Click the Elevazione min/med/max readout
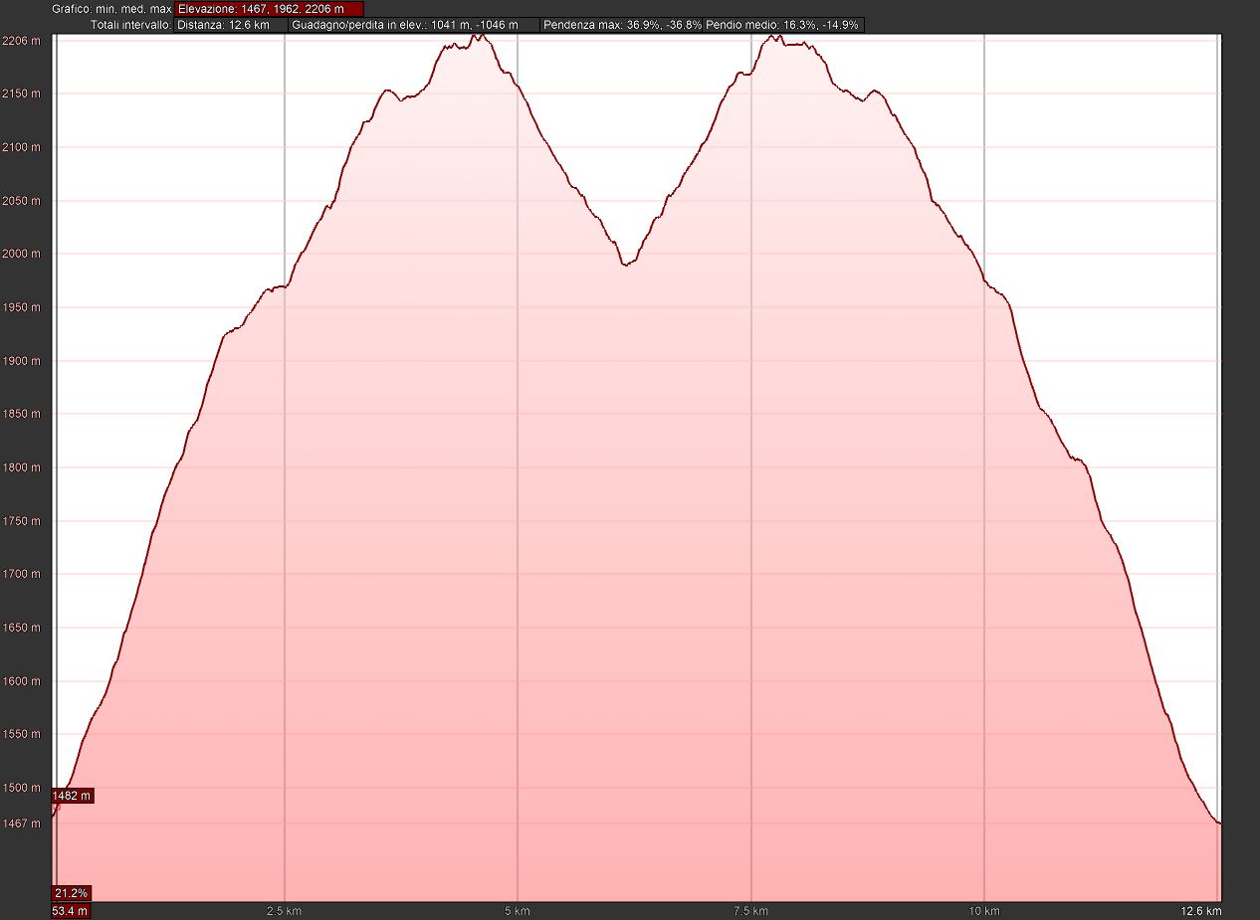This screenshot has width=1260, height=920. 269,9
